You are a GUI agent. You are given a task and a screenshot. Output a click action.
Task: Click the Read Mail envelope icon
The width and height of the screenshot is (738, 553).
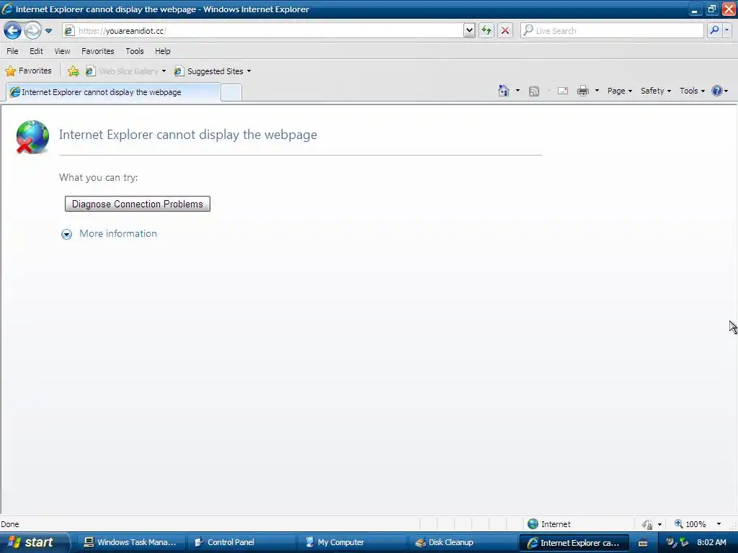563,91
